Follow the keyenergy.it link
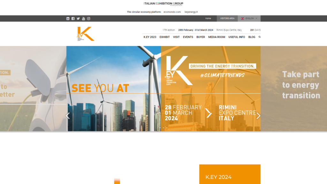 191,12
